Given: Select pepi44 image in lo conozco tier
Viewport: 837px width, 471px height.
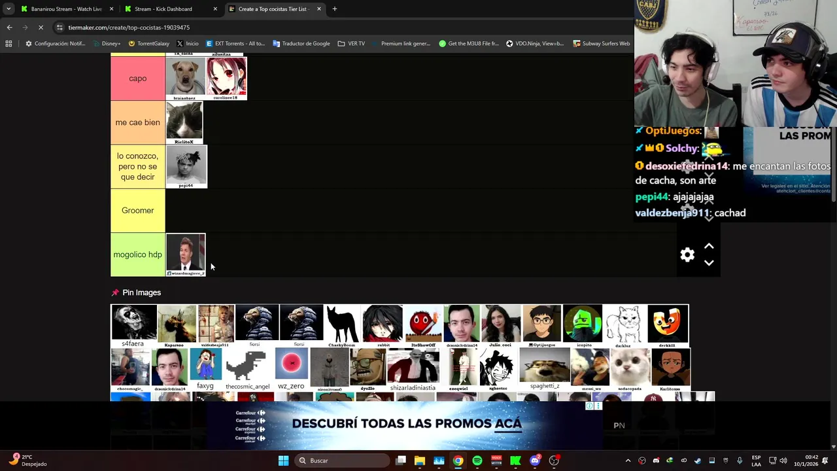Looking at the screenshot, I should point(186,166).
